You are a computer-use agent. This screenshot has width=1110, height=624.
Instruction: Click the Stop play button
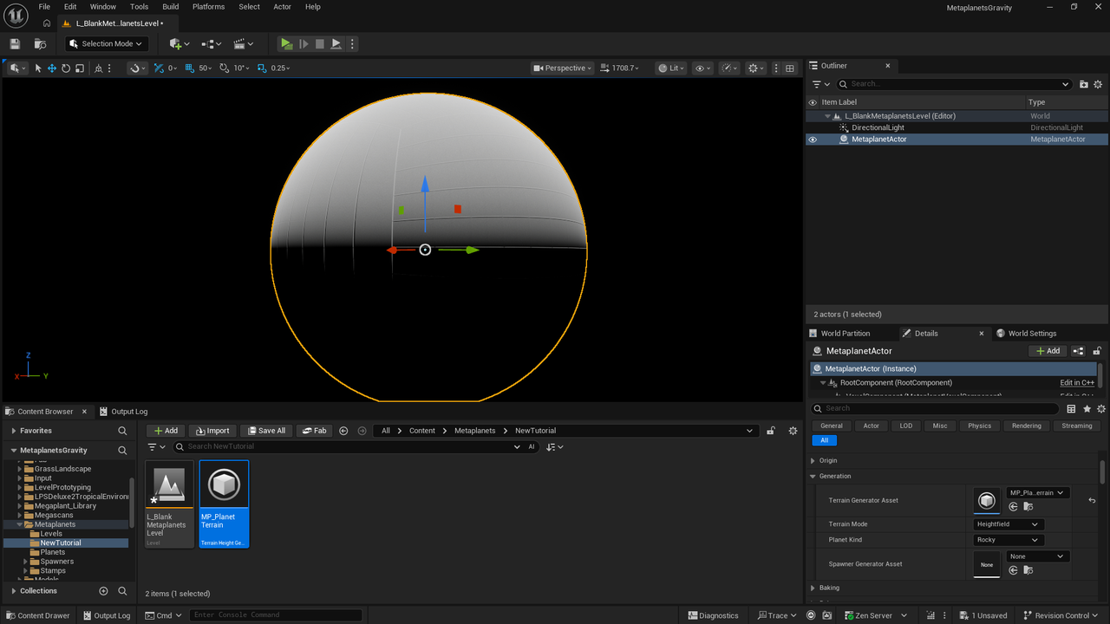click(319, 43)
